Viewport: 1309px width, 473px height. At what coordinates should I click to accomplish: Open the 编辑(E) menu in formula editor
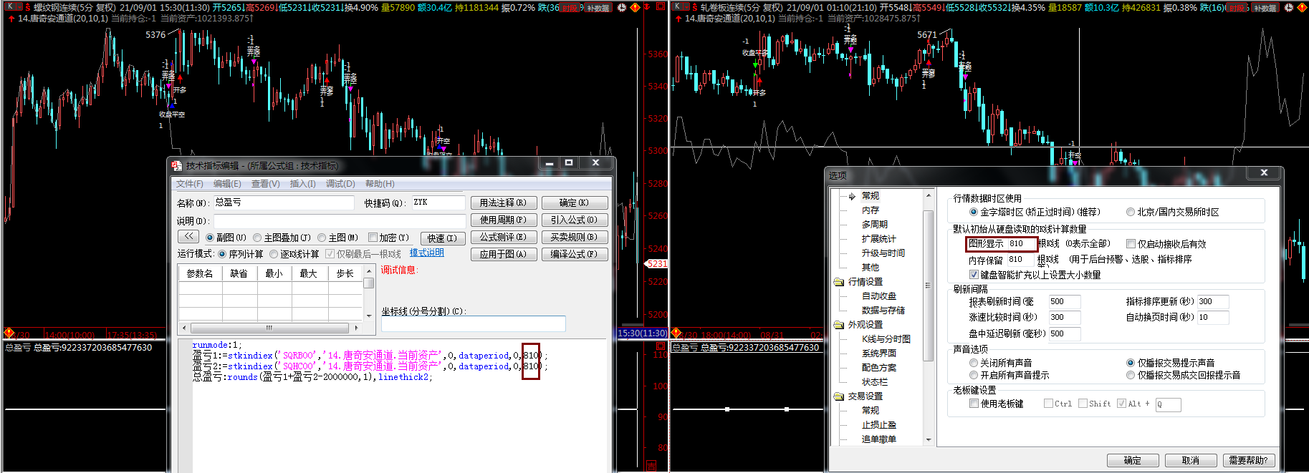coord(227,184)
